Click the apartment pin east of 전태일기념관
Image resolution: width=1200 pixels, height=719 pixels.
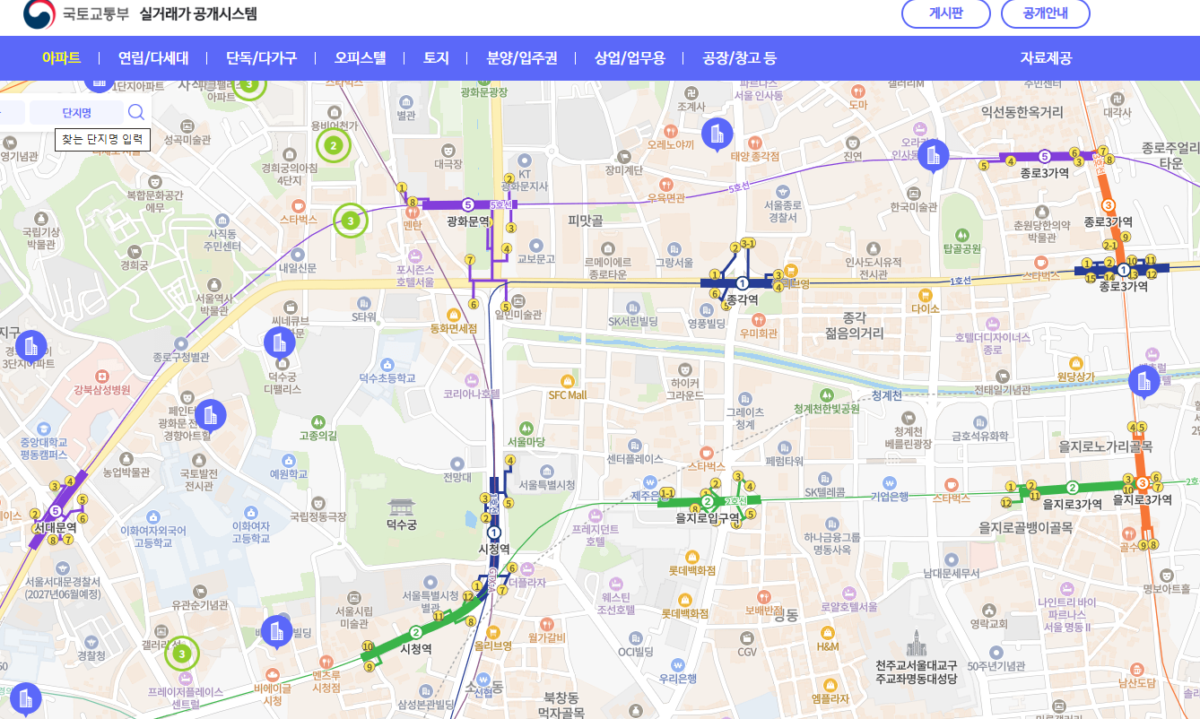pos(1143,382)
